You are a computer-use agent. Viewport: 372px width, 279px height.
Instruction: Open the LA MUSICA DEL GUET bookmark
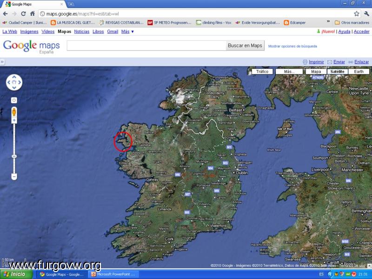(x=73, y=22)
